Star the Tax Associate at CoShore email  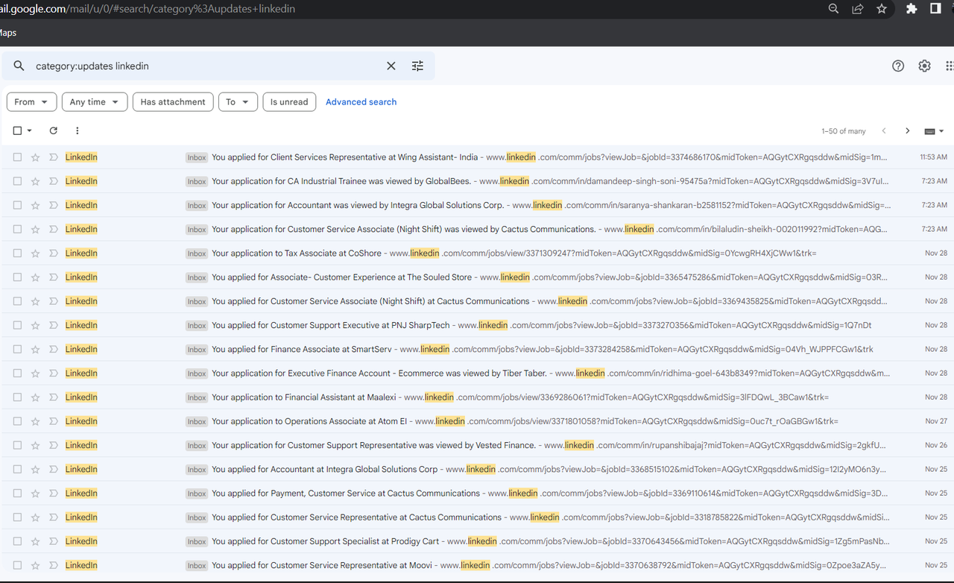pos(35,253)
